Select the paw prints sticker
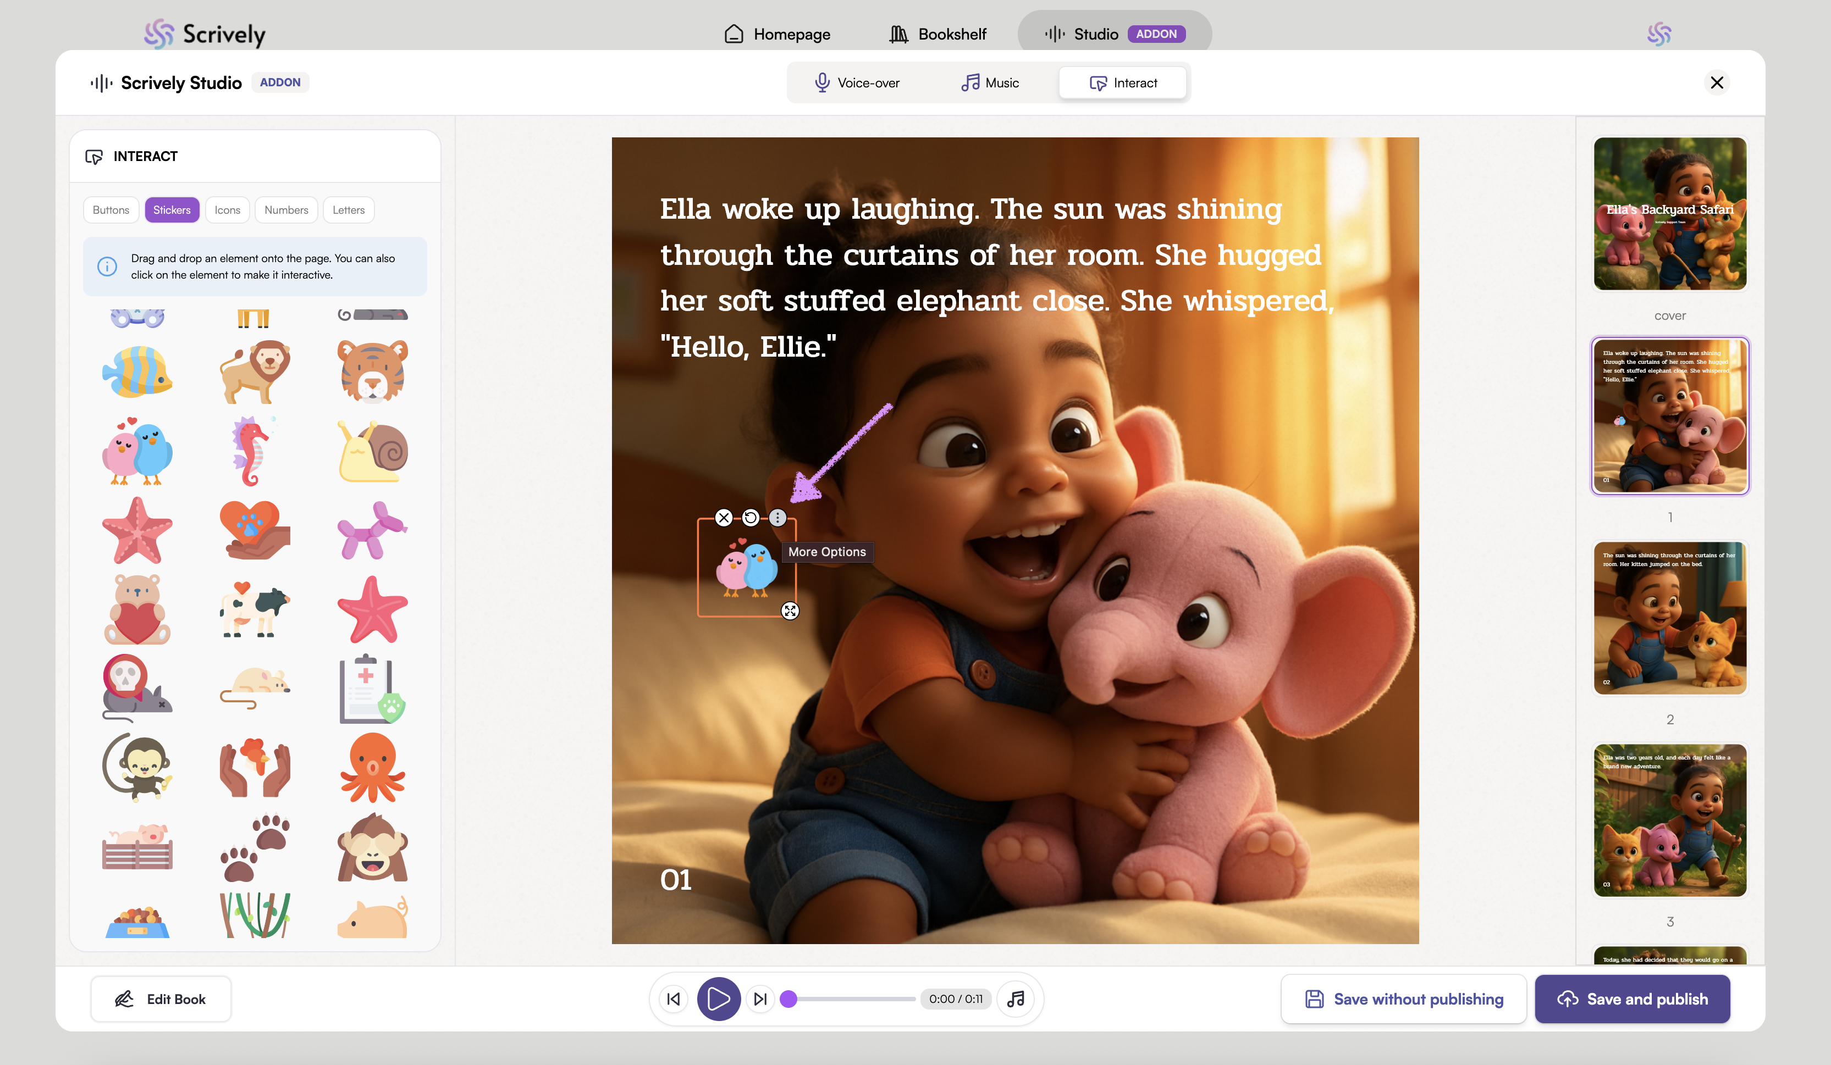1831x1065 pixels. [254, 846]
